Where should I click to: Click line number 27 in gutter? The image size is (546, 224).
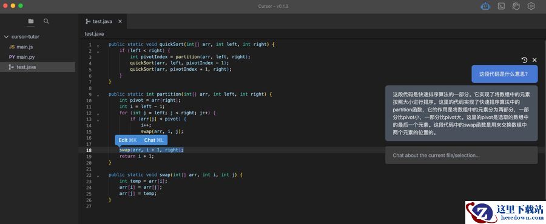point(89,206)
